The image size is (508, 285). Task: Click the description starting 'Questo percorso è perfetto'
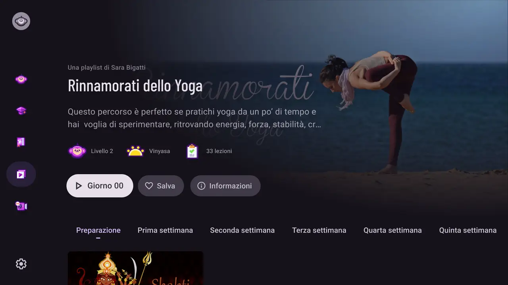pyautogui.click(x=194, y=118)
